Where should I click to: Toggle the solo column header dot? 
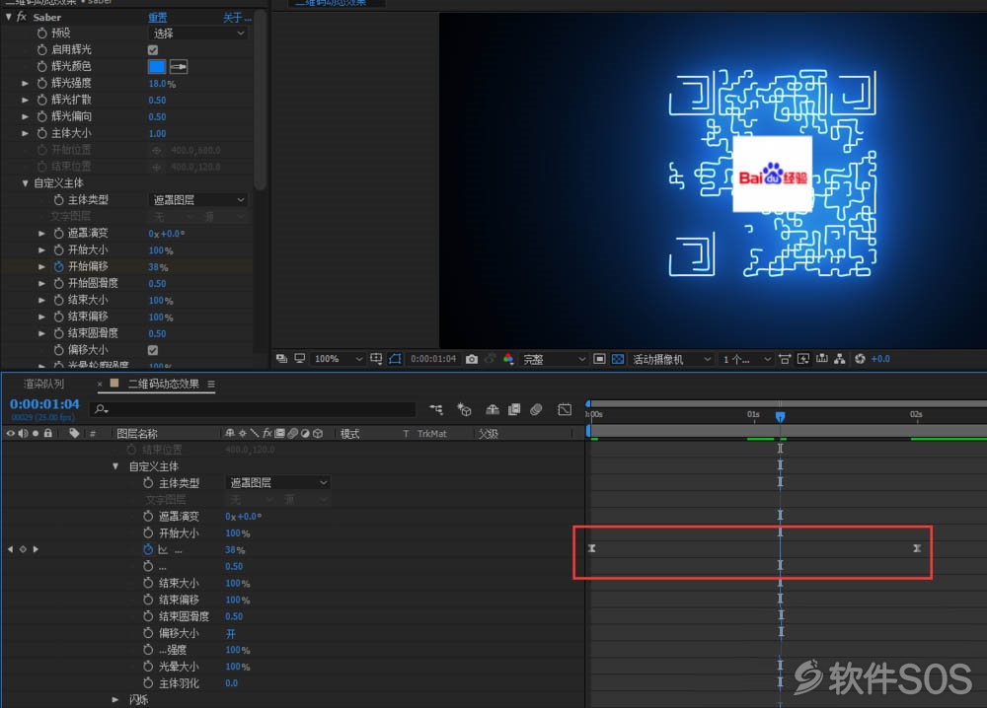36,433
